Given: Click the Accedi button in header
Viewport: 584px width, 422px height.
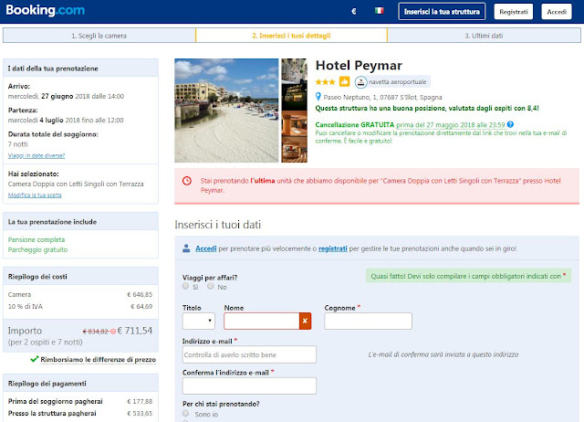Looking at the screenshot, I should pyautogui.click(x=557, y=12).
